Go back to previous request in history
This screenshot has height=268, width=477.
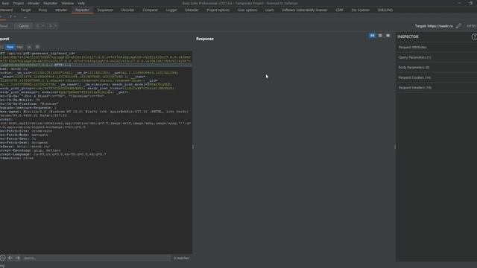(38, 26)
